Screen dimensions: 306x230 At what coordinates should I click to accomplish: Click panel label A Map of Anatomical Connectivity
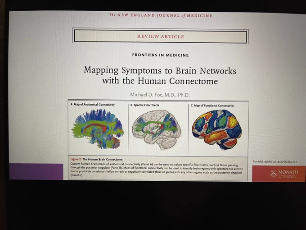pyautogui.click(x=93, y=105)
